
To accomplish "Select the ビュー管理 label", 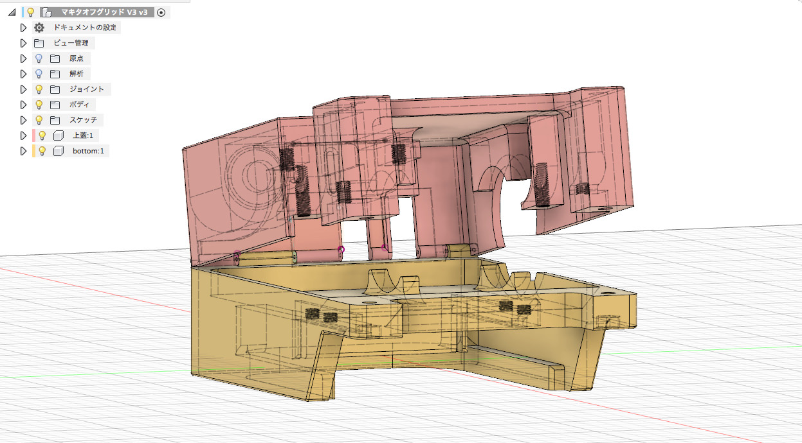I will tap(71, 43).
